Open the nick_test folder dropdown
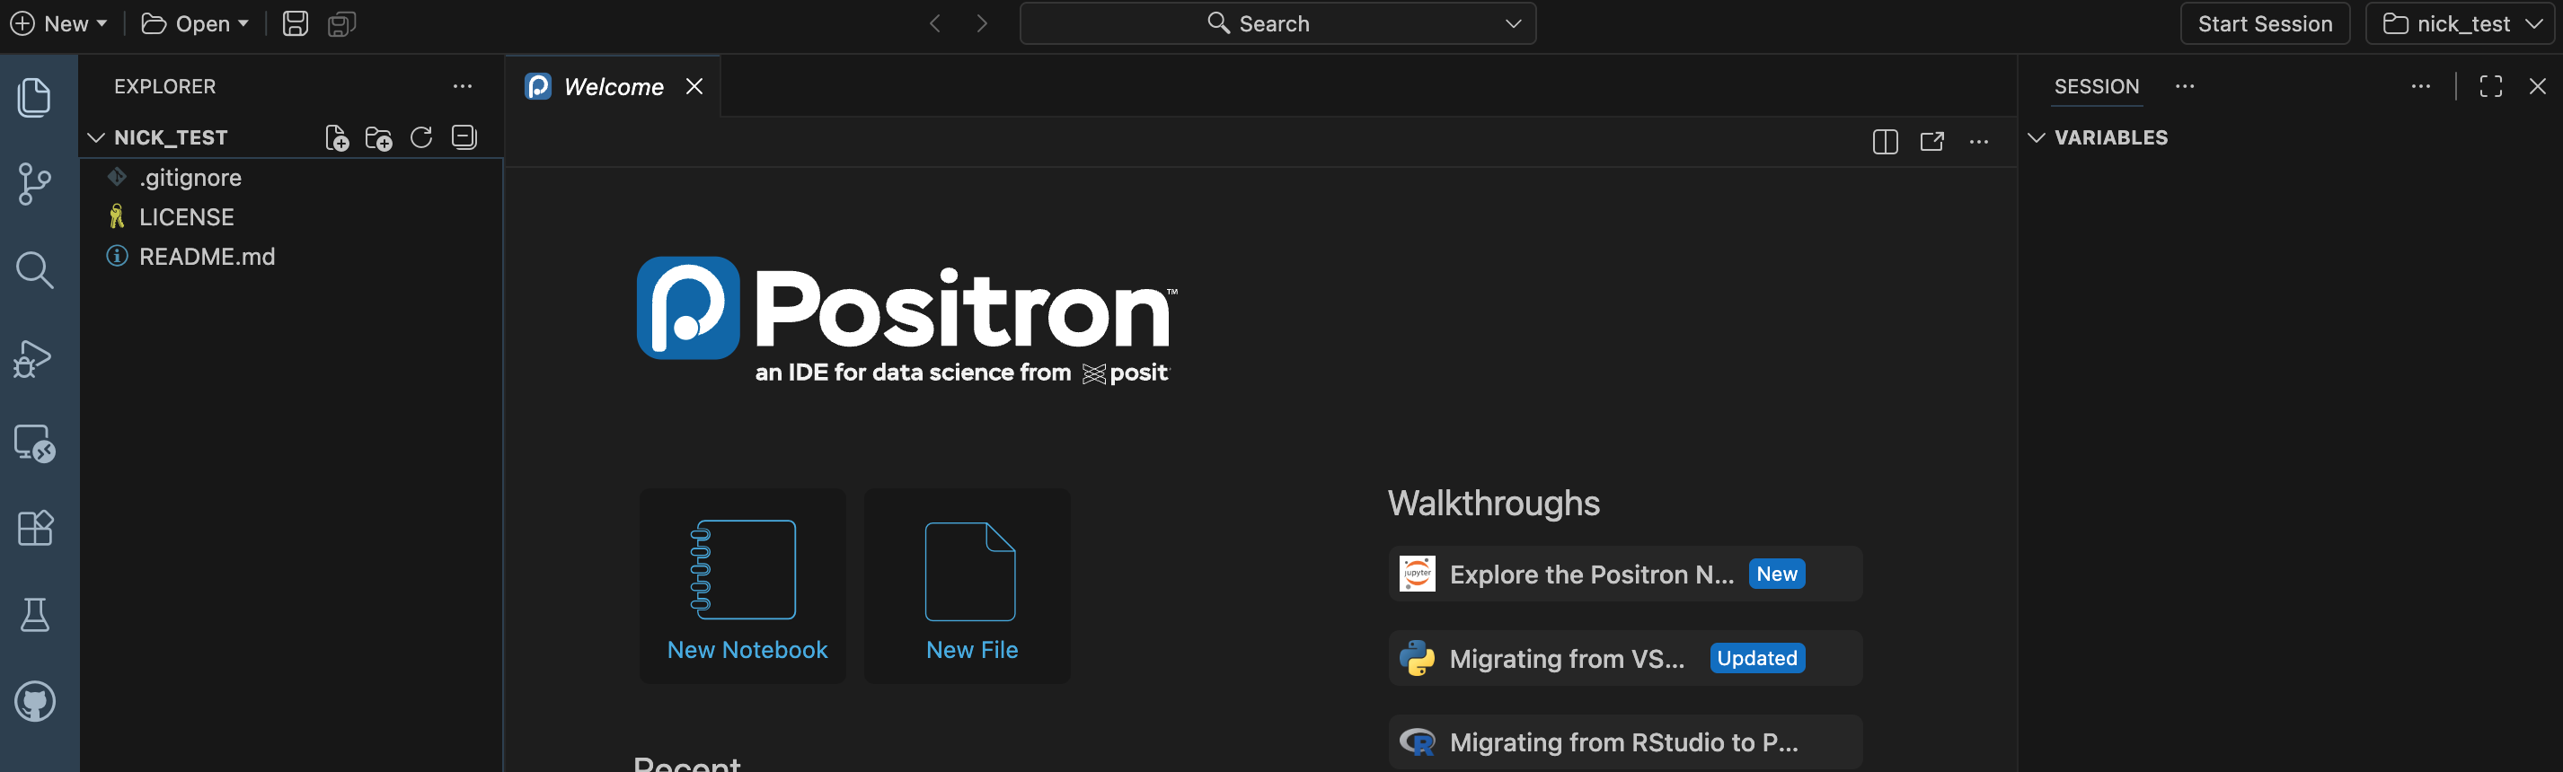Screen dimensions: 2563x772 [2461, 24]
